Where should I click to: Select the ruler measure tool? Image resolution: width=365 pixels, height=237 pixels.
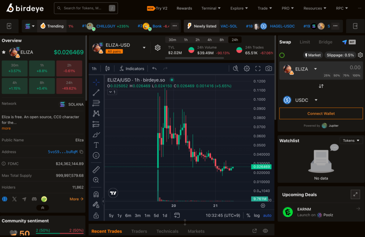[96, 170]
